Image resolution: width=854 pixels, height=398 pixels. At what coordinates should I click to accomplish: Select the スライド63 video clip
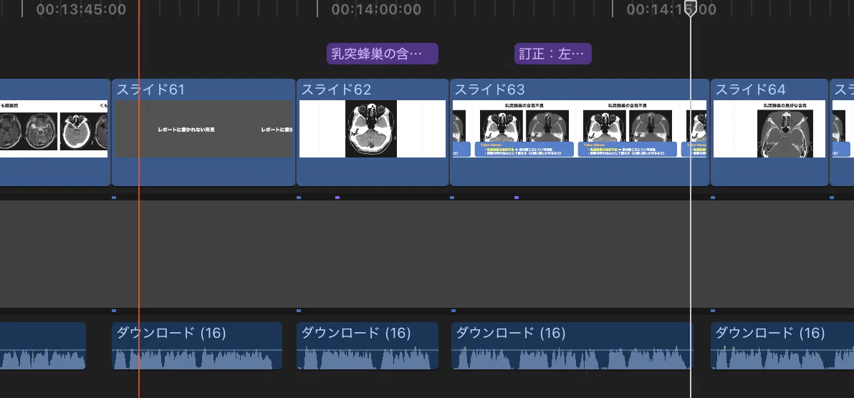pyautogui.click(x=580, y=132)
